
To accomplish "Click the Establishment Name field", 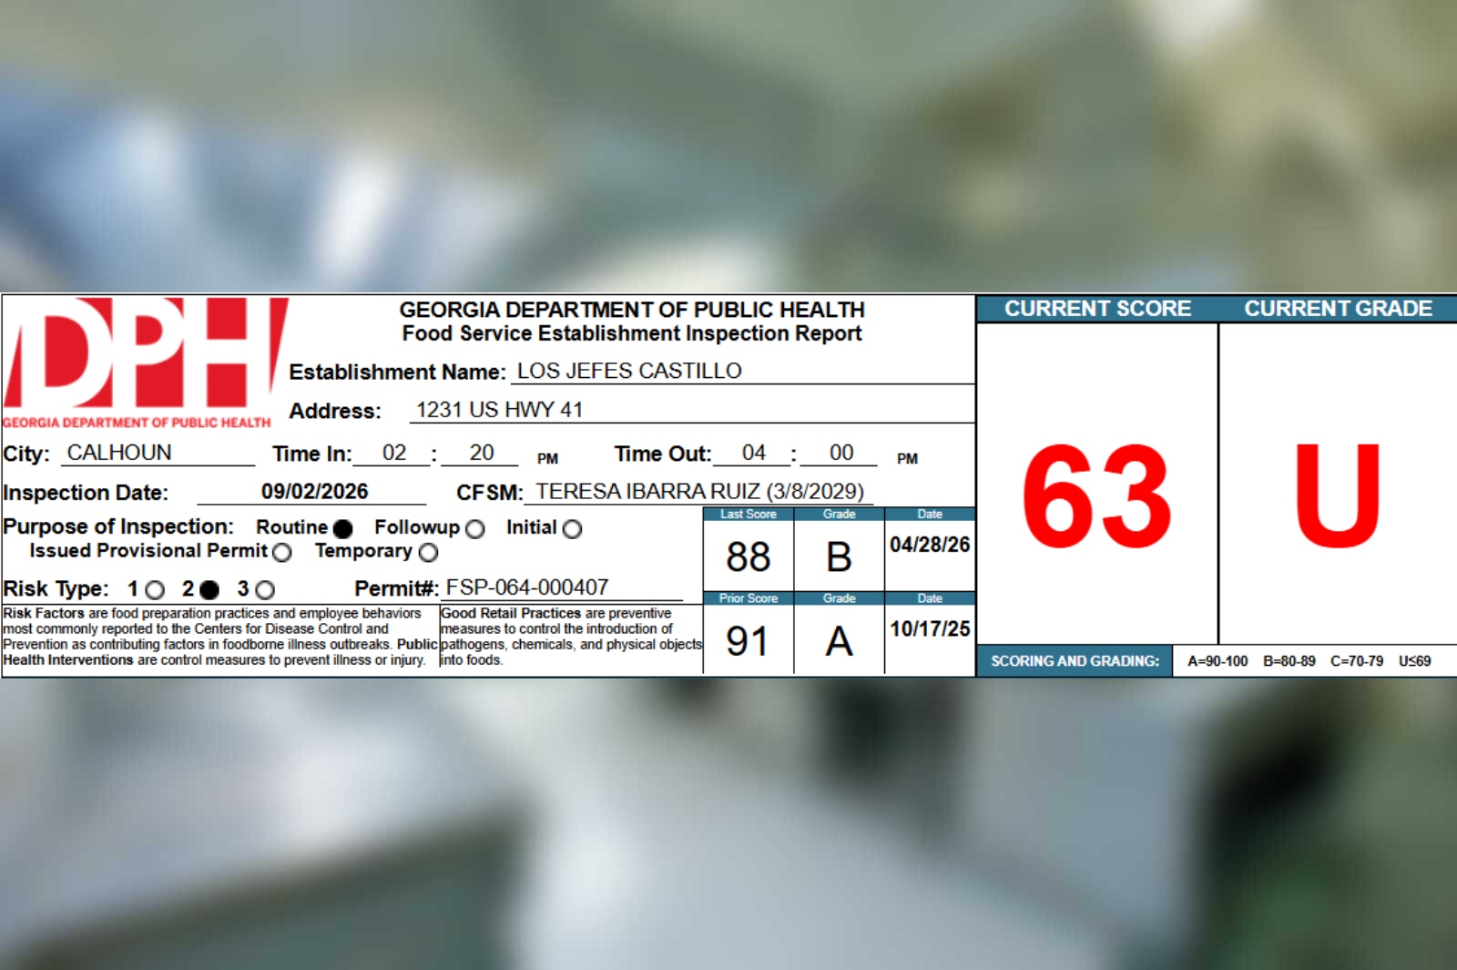I will coord(742,372).
